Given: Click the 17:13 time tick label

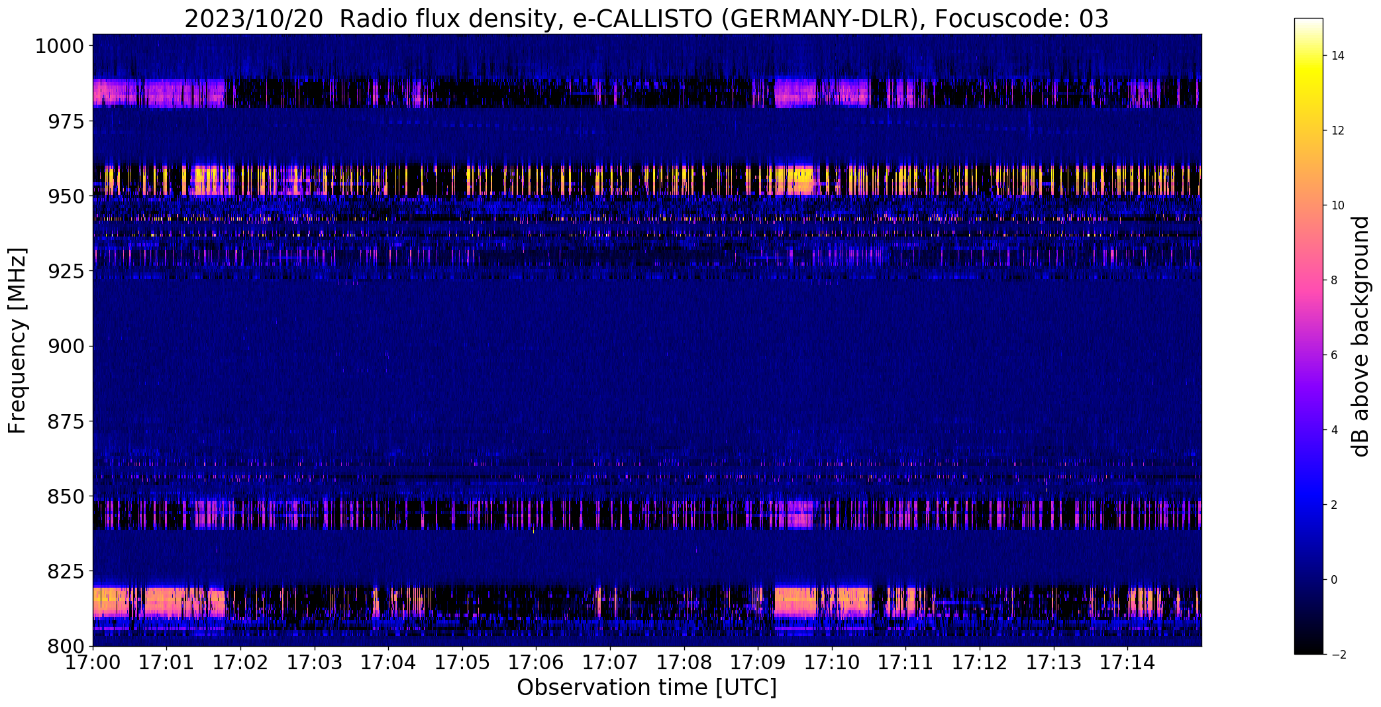Looking at the screenshot, I should [x=1053, y=663].
